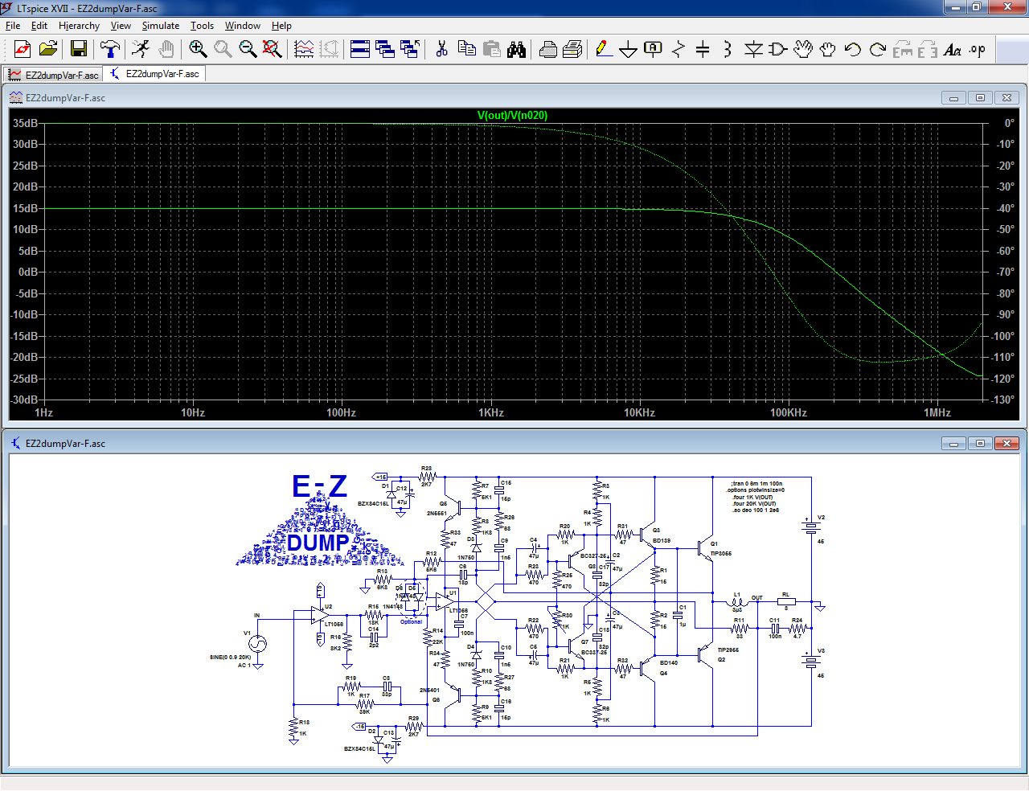Click the Redo arrow icon
This screenshot has width=1029, height=791.
tap(878, 49)
